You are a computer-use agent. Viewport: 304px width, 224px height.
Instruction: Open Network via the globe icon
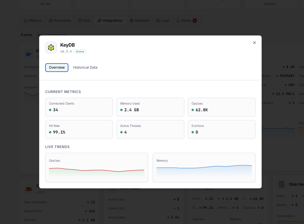[132, 20]
